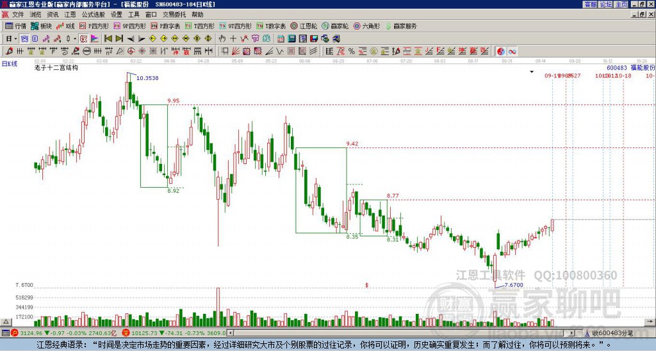This screenshot has width=656, height=351.
Task: Open the 江恩 menu
Action: coord(70,15)
